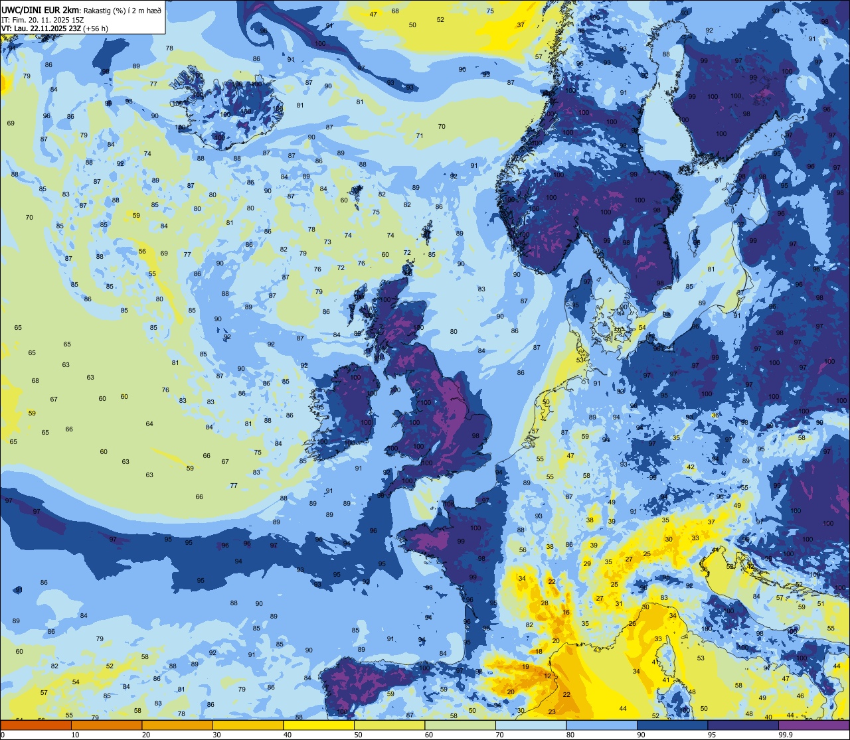850x740 pixels.
Task: Click the 50 tick label on the legend scale
Action: pyautogui.click(x=358, y=735)
